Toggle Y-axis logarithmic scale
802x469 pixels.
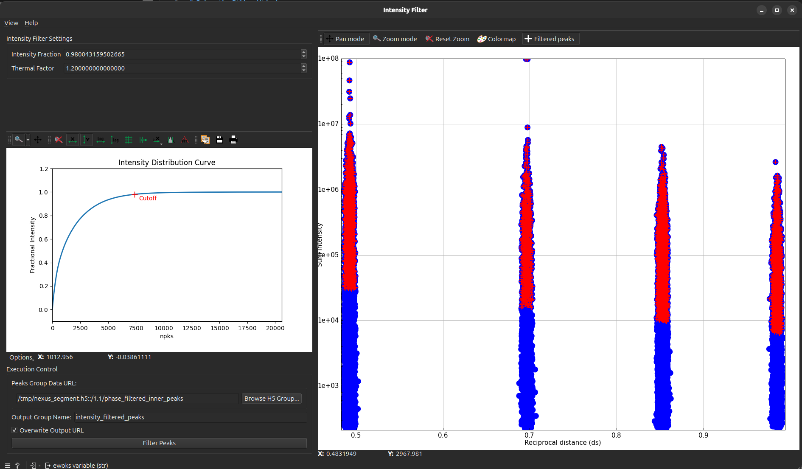pos(115,140)
